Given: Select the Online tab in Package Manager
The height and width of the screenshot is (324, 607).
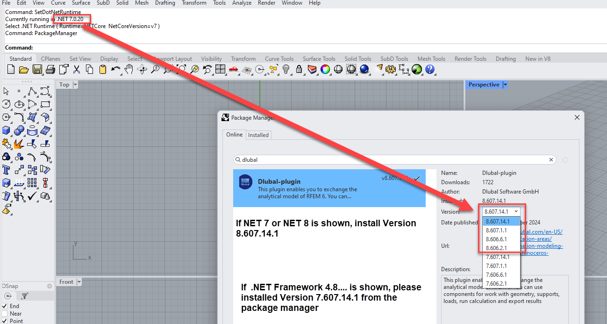Looking at the screenshot, I should click(235, 135).
